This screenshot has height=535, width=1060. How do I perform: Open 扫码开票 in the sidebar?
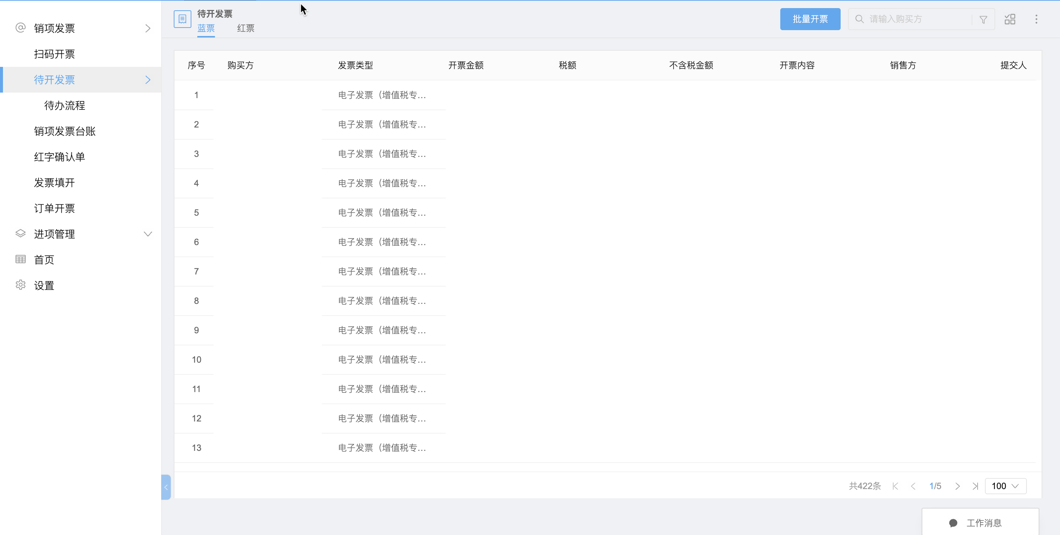[x=54, y=54]
